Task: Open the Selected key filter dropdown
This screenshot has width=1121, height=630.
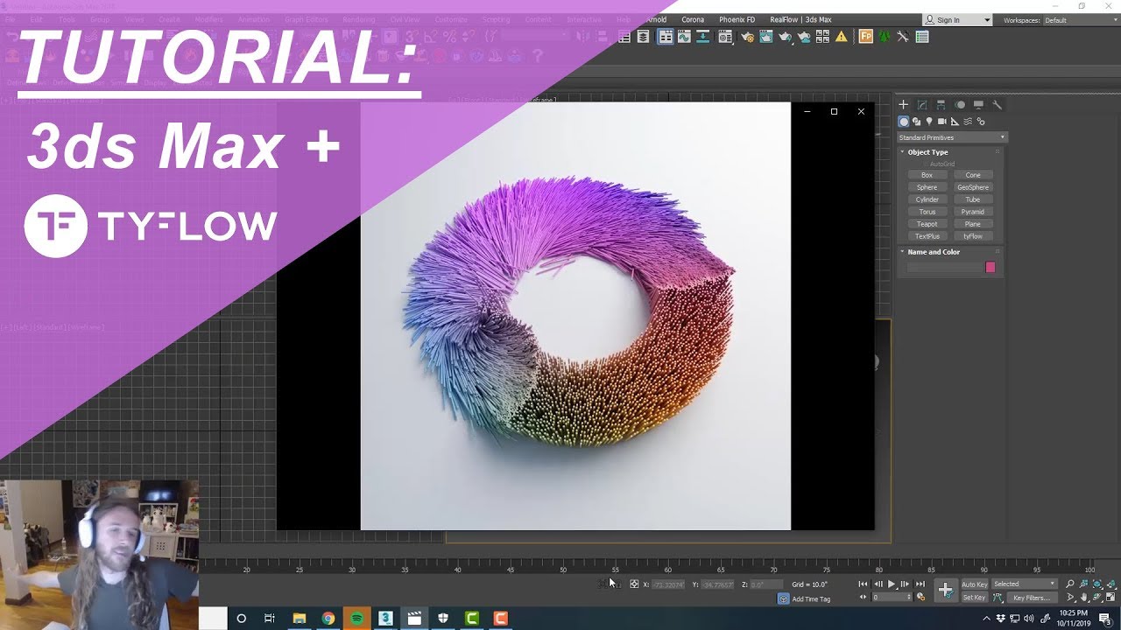Action: click(1025, 584)
